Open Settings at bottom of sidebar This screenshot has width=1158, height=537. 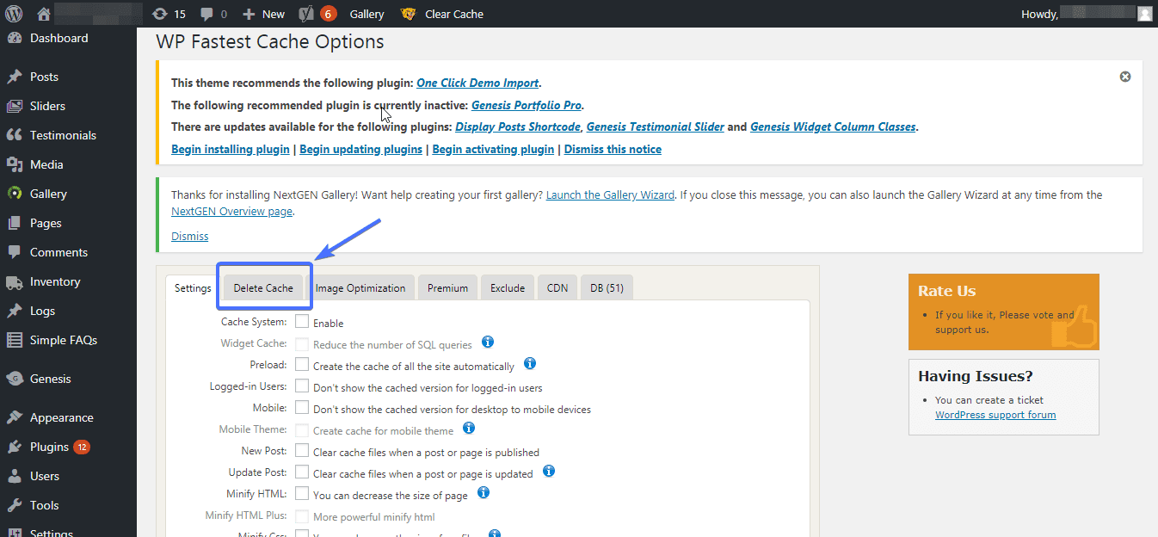pyautogui.click(x=52, y=533)
